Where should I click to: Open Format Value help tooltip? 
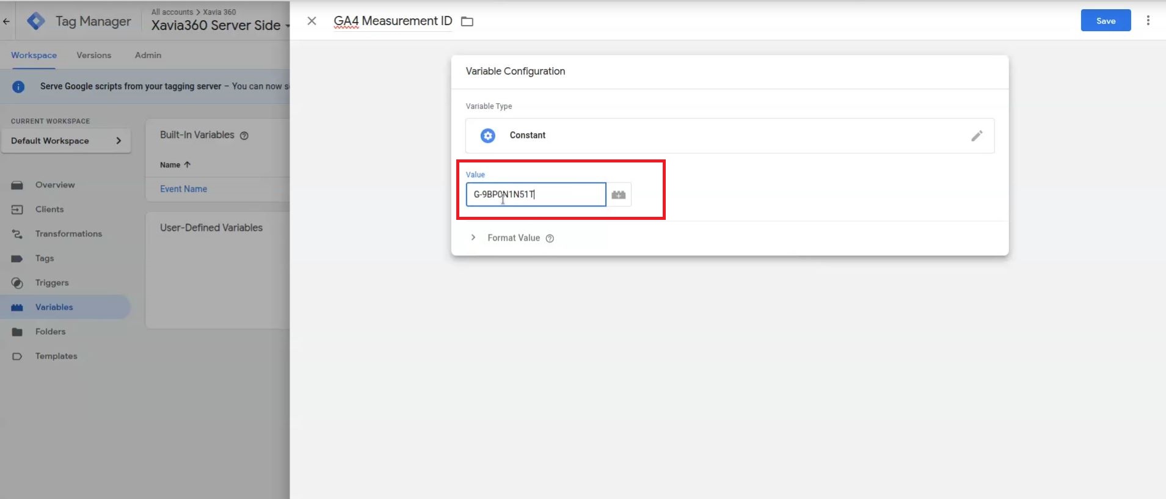tap(550, 238)
